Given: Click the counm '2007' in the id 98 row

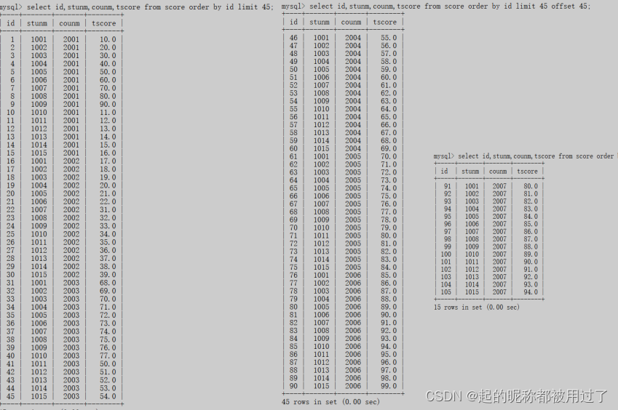Looking at the screenshot, I should (499, 239).
